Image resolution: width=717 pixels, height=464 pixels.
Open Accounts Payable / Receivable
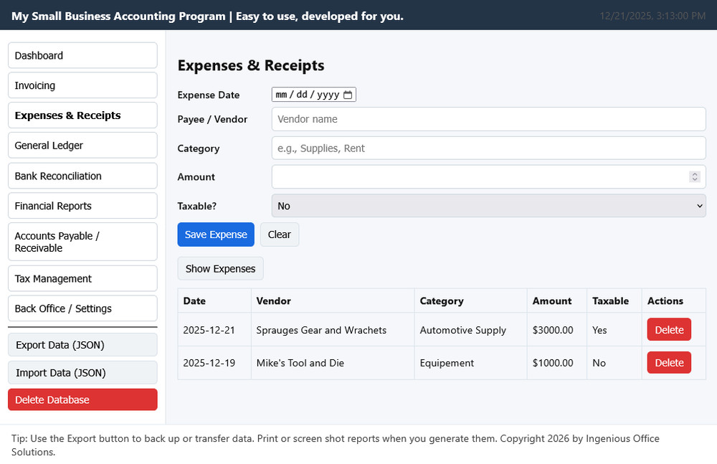[x=82, y=241]
